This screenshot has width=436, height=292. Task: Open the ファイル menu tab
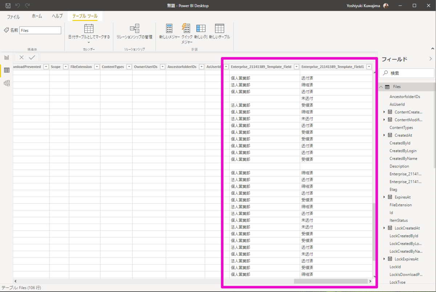pos(13,17)
